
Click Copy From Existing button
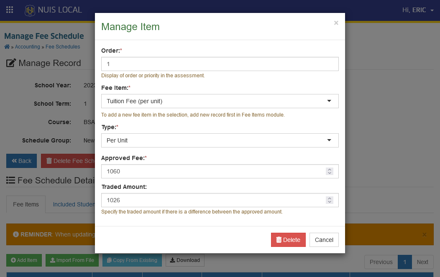[x=132, y=260]
